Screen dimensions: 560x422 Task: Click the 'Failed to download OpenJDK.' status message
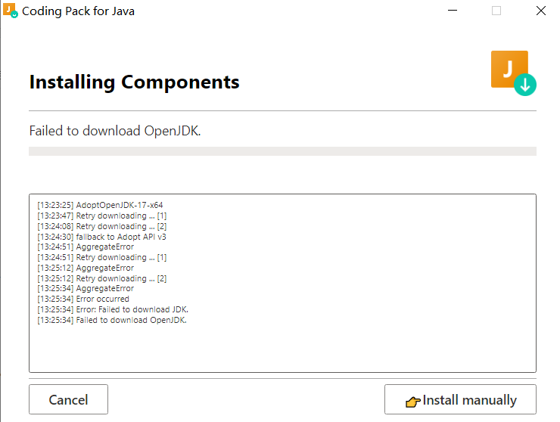[115, 131]
